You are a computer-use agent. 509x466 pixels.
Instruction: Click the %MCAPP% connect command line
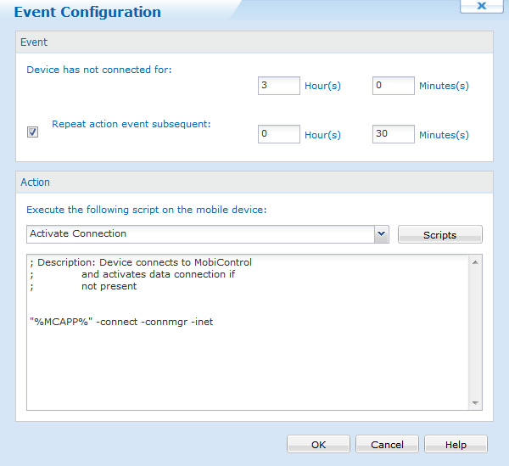tap(121, 322)
